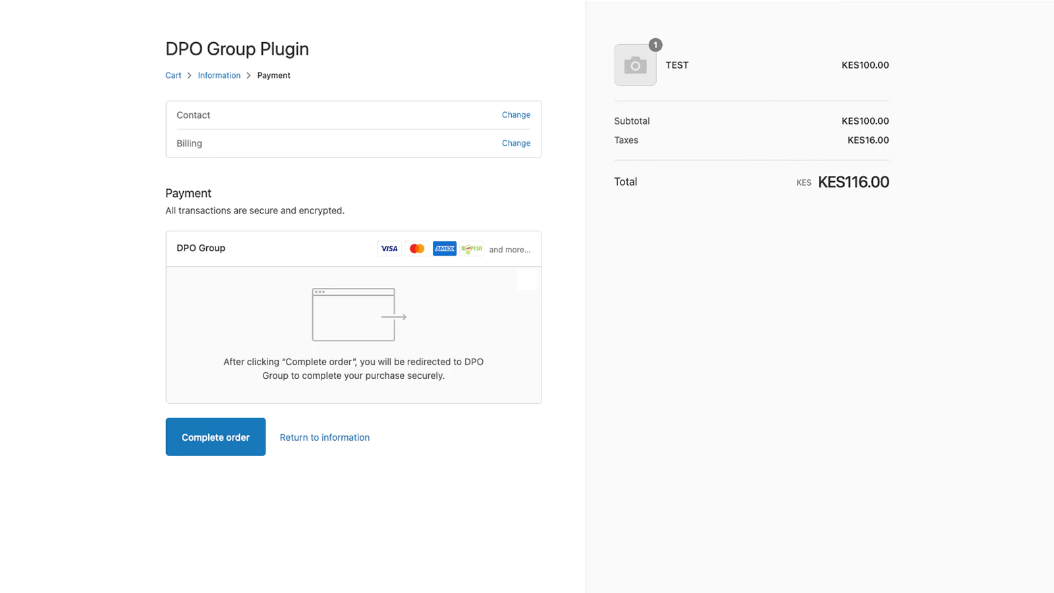Image resolution: width=1054 pixels, height=593 pixels.
Task: Click the Billing row label
Action: [189, 144]
